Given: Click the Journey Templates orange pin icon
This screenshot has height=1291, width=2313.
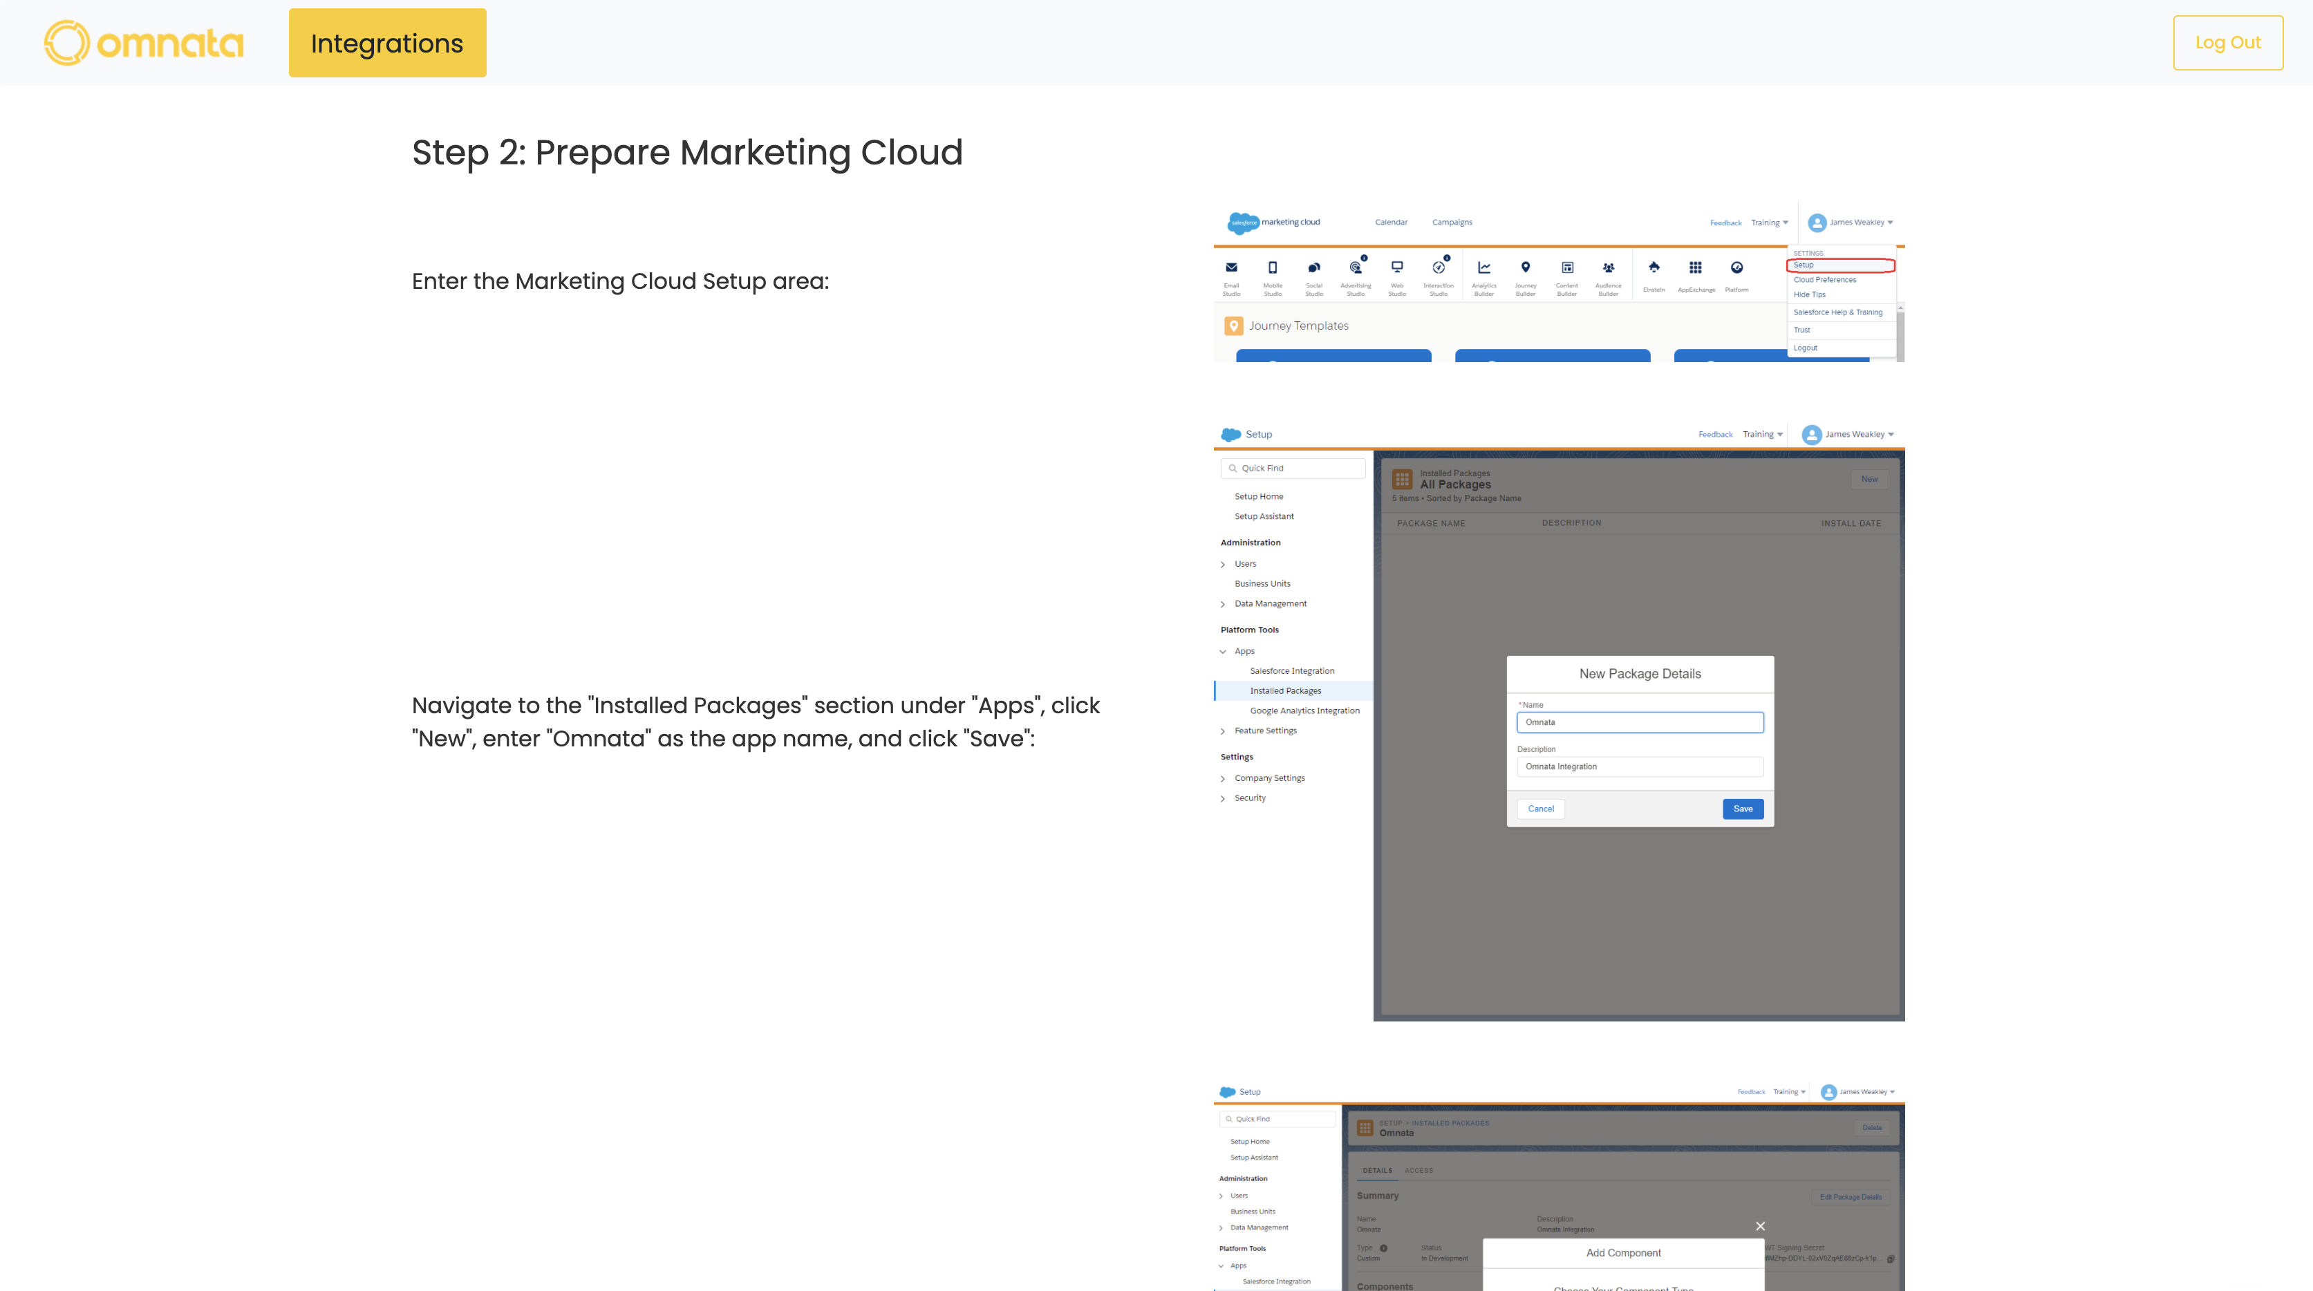Looking at the screenshot, I should click(1234, 326).
